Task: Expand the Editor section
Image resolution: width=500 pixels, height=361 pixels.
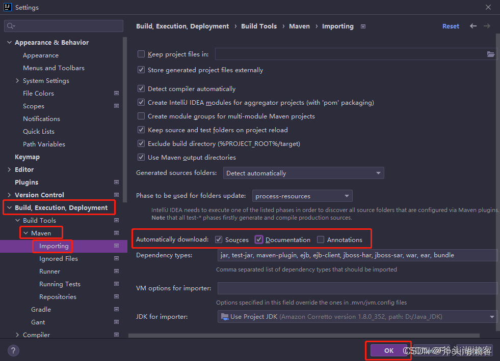Action: (x=9, y=169)
